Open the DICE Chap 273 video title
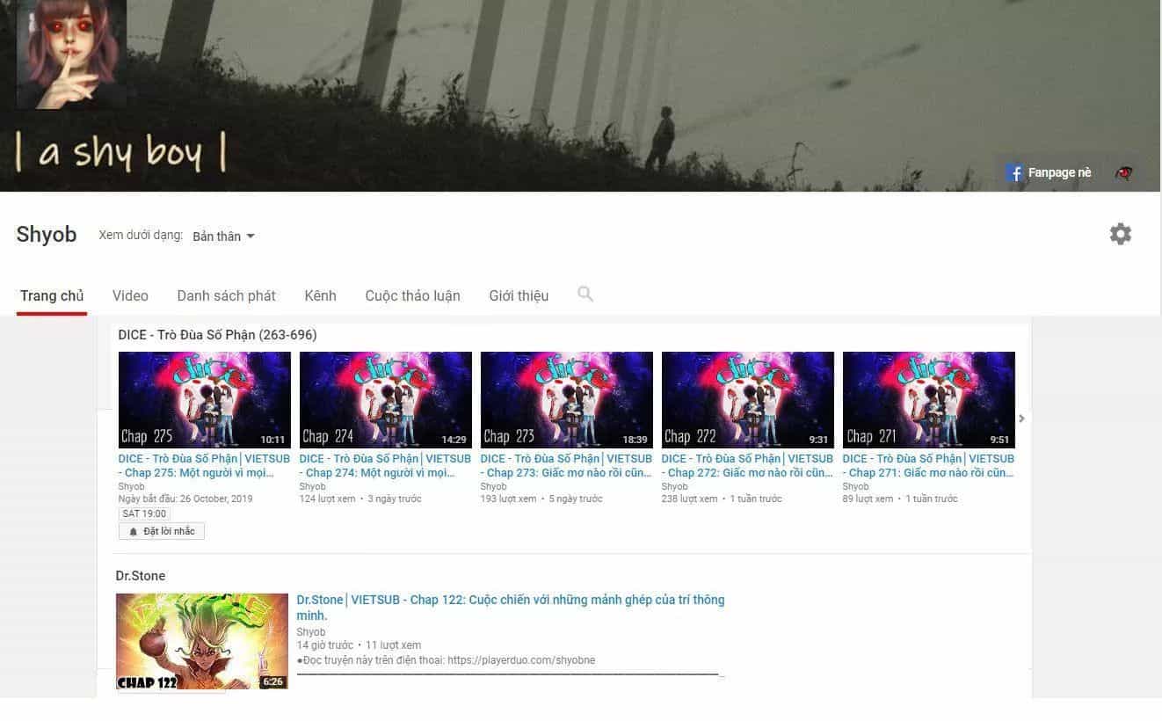 coord(566,465)
